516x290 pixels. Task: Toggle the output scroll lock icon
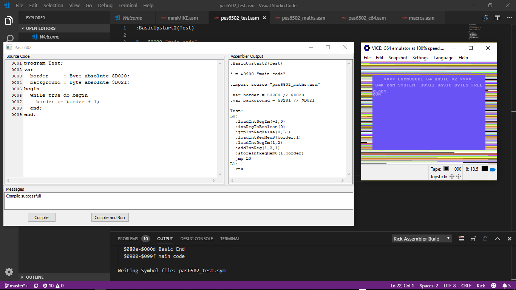[473, 239]
